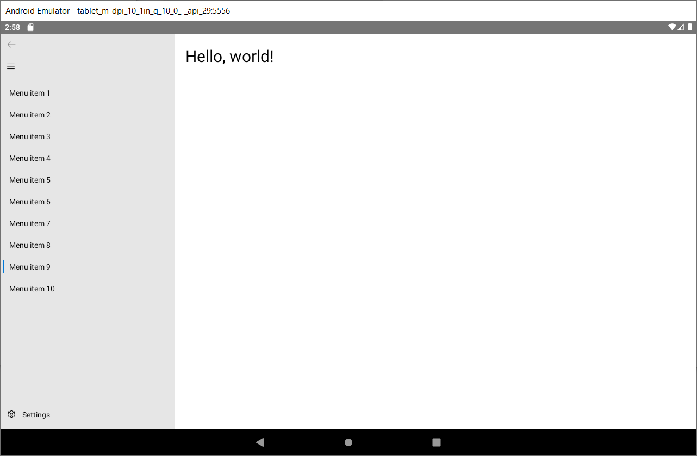
Task: Click the clock in the status bar
Action: coord(12,27)
